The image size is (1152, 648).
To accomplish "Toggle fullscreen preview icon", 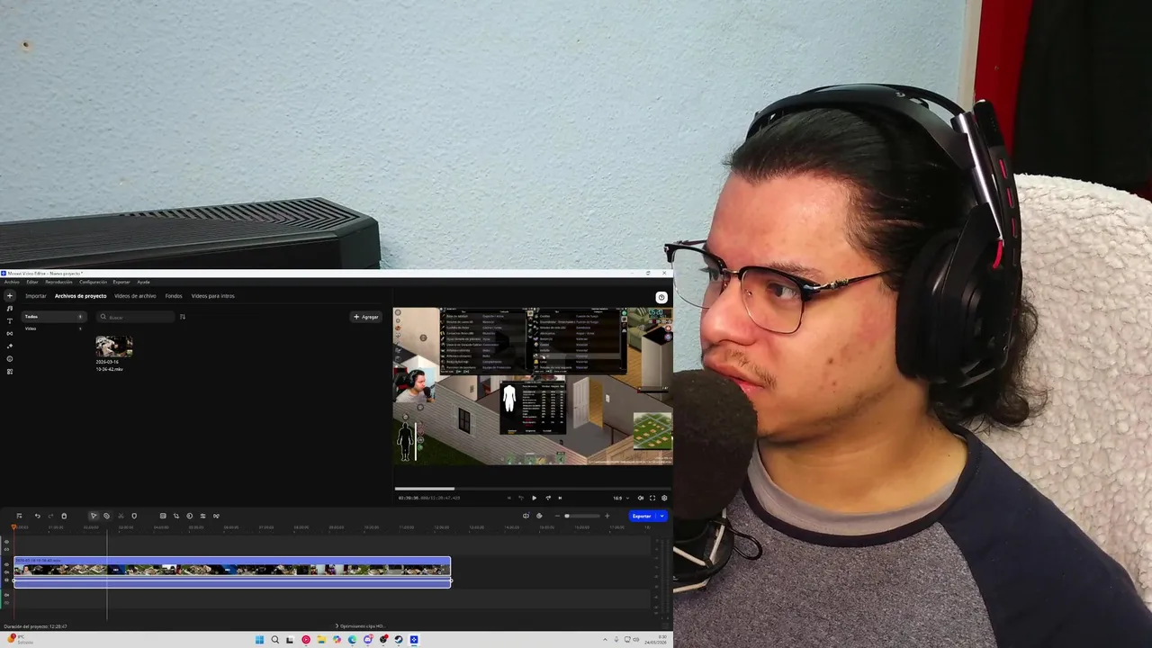I will [652, 498].
